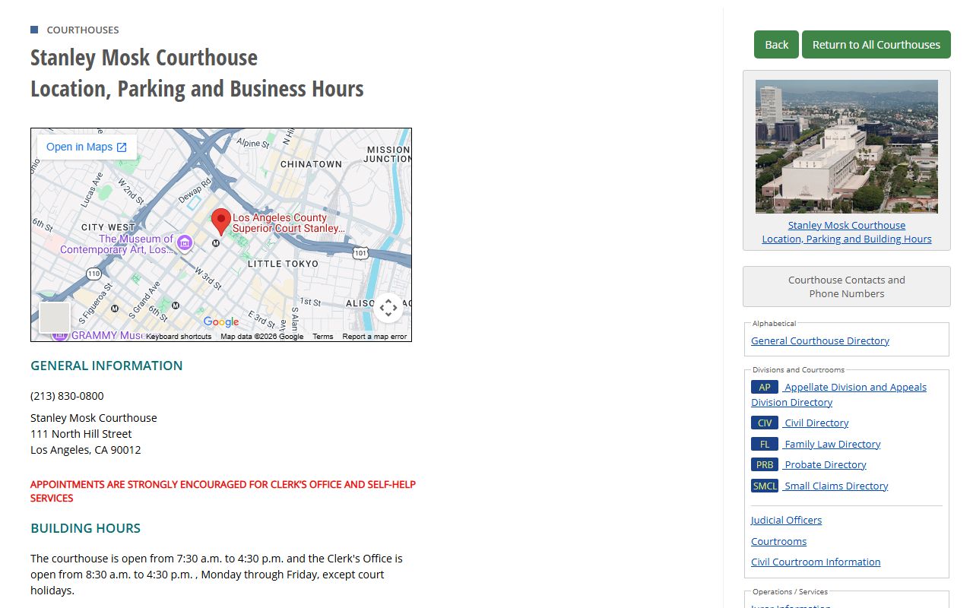Image resolution: width=973 pixels, height=608 pixels.
Task: Click the map Terms link
Action: click(x=323, y=337)
